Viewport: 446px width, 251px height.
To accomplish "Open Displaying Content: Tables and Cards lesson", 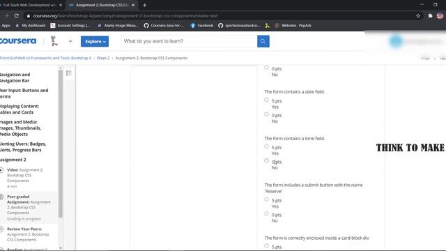I will pyautogui.click(x=20, y=109).
